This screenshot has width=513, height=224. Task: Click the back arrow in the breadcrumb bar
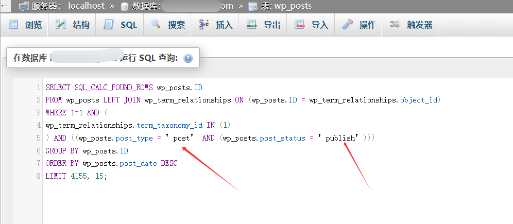click(5, 6)
